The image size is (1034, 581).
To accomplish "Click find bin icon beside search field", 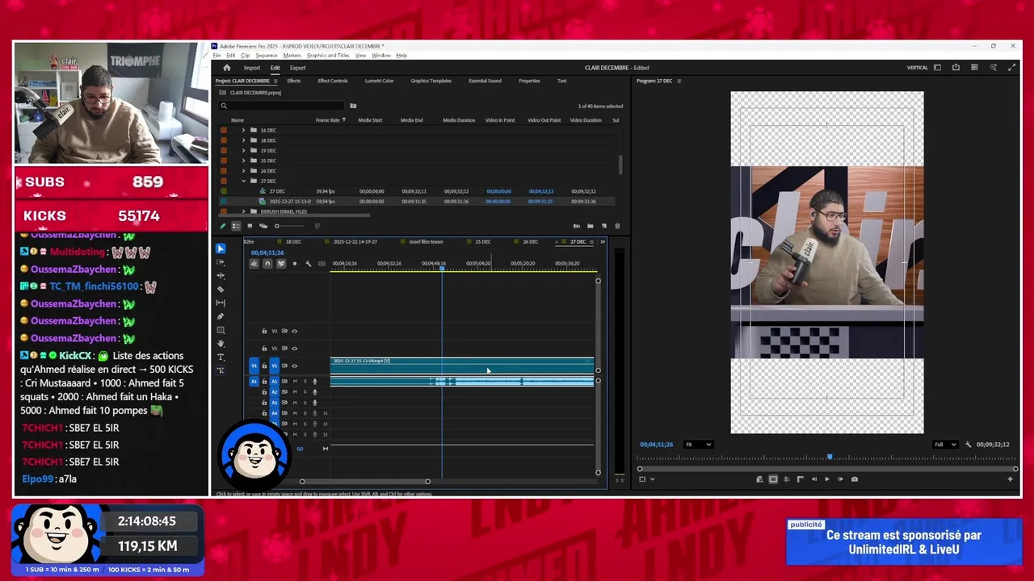I will click(353, 106).
